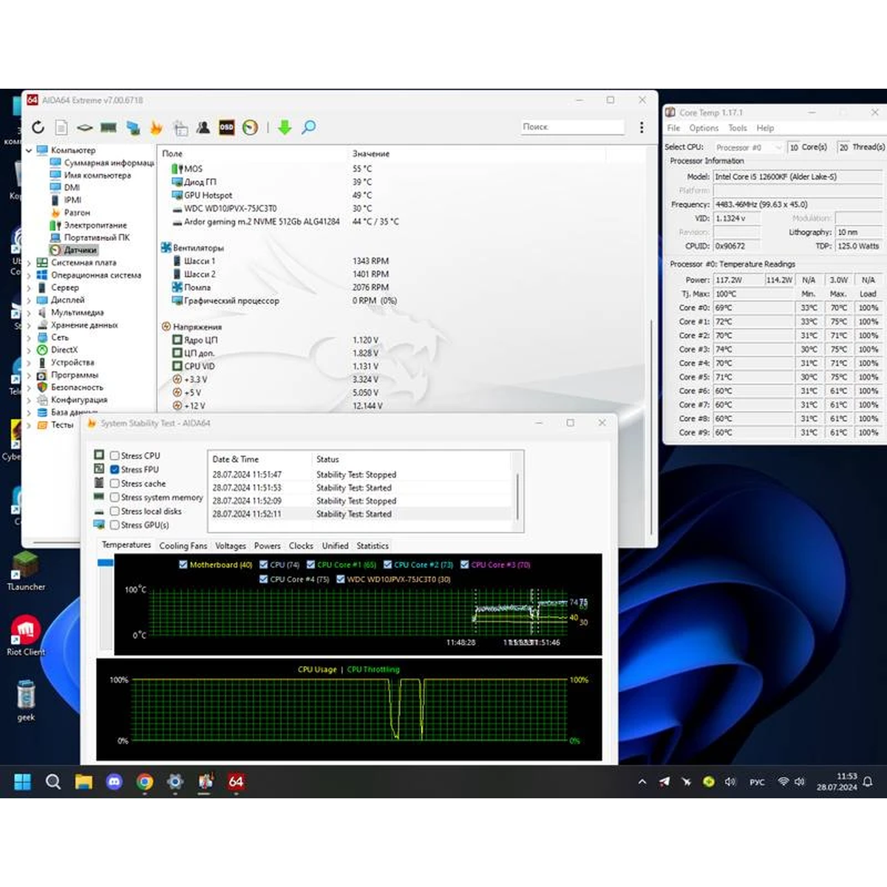Viewport: 887px width, 887px height.
Task: Expand Операционная система tree node
Action: tap(29, 275)
